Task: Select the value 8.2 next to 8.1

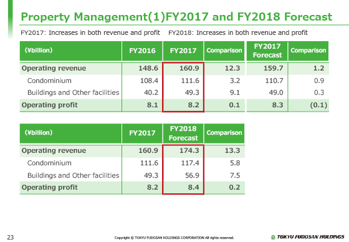Action: (x=193, y=105)
